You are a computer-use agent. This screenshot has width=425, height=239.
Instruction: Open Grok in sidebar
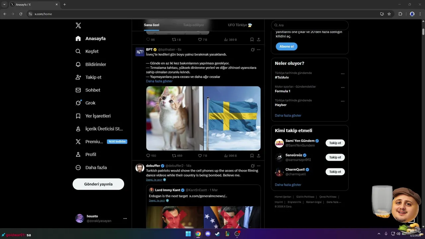coord(85,103)
